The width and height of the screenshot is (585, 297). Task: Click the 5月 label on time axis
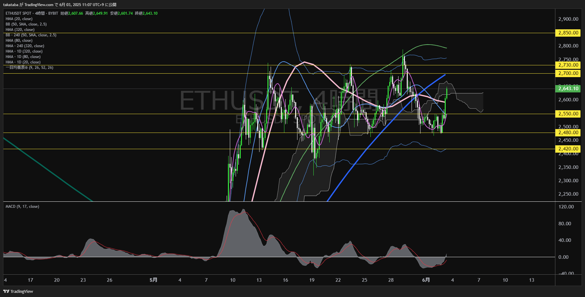click(153, 280)
